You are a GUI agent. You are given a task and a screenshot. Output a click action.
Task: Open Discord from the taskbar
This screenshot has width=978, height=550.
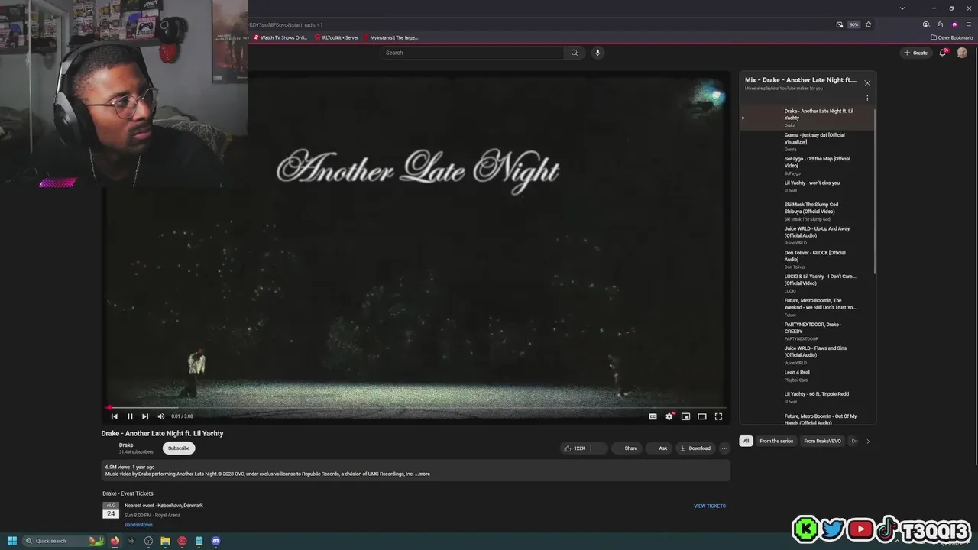pyautogui.click(x=215, y=541)
